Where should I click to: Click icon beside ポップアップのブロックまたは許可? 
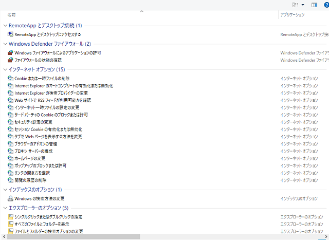click(10, 165)
